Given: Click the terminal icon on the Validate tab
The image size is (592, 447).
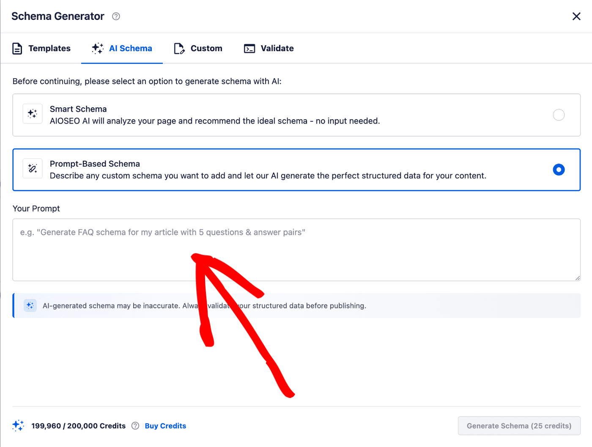Looking at the screenshot, I should click(x=249, y=48).
